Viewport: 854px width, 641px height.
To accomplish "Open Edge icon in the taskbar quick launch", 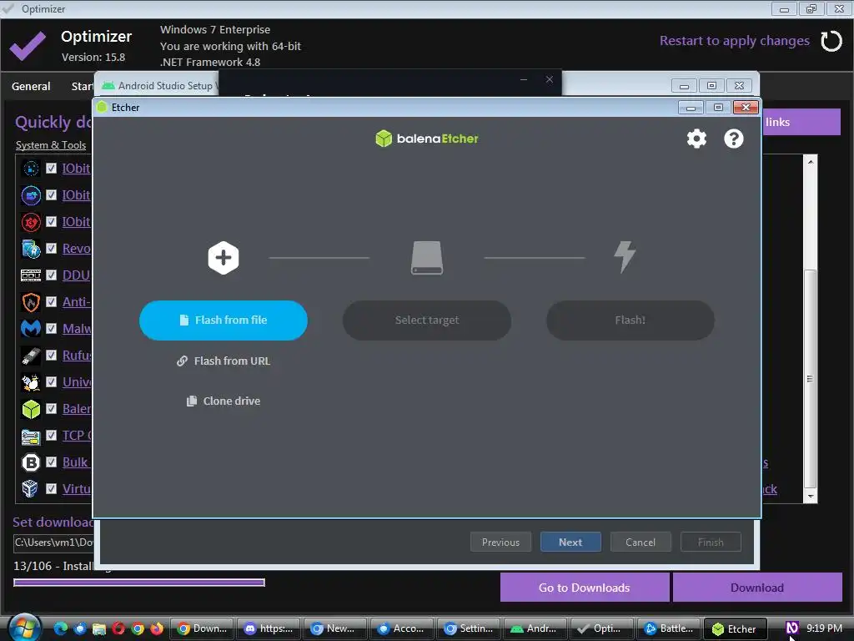I will click(x=60, y=628).
